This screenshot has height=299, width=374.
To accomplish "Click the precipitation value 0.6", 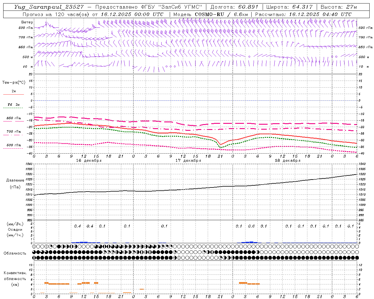I will coord(251,226).
